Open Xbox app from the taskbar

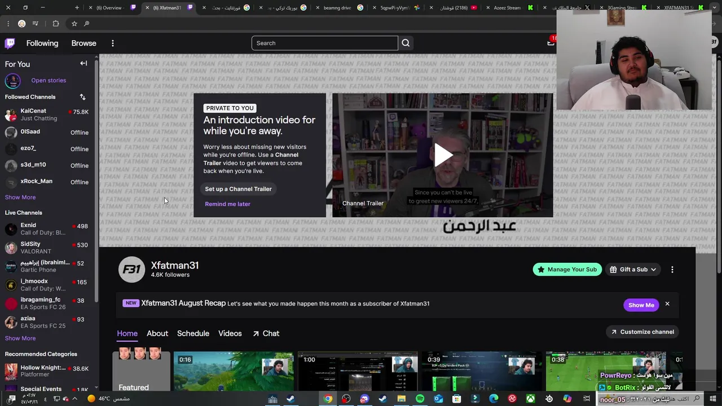pos(531,399)
